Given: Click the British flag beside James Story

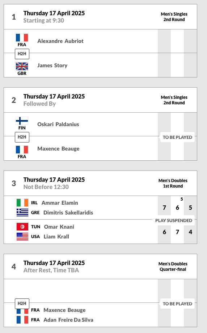Looking at the screenshot, I should pos(22,66).
